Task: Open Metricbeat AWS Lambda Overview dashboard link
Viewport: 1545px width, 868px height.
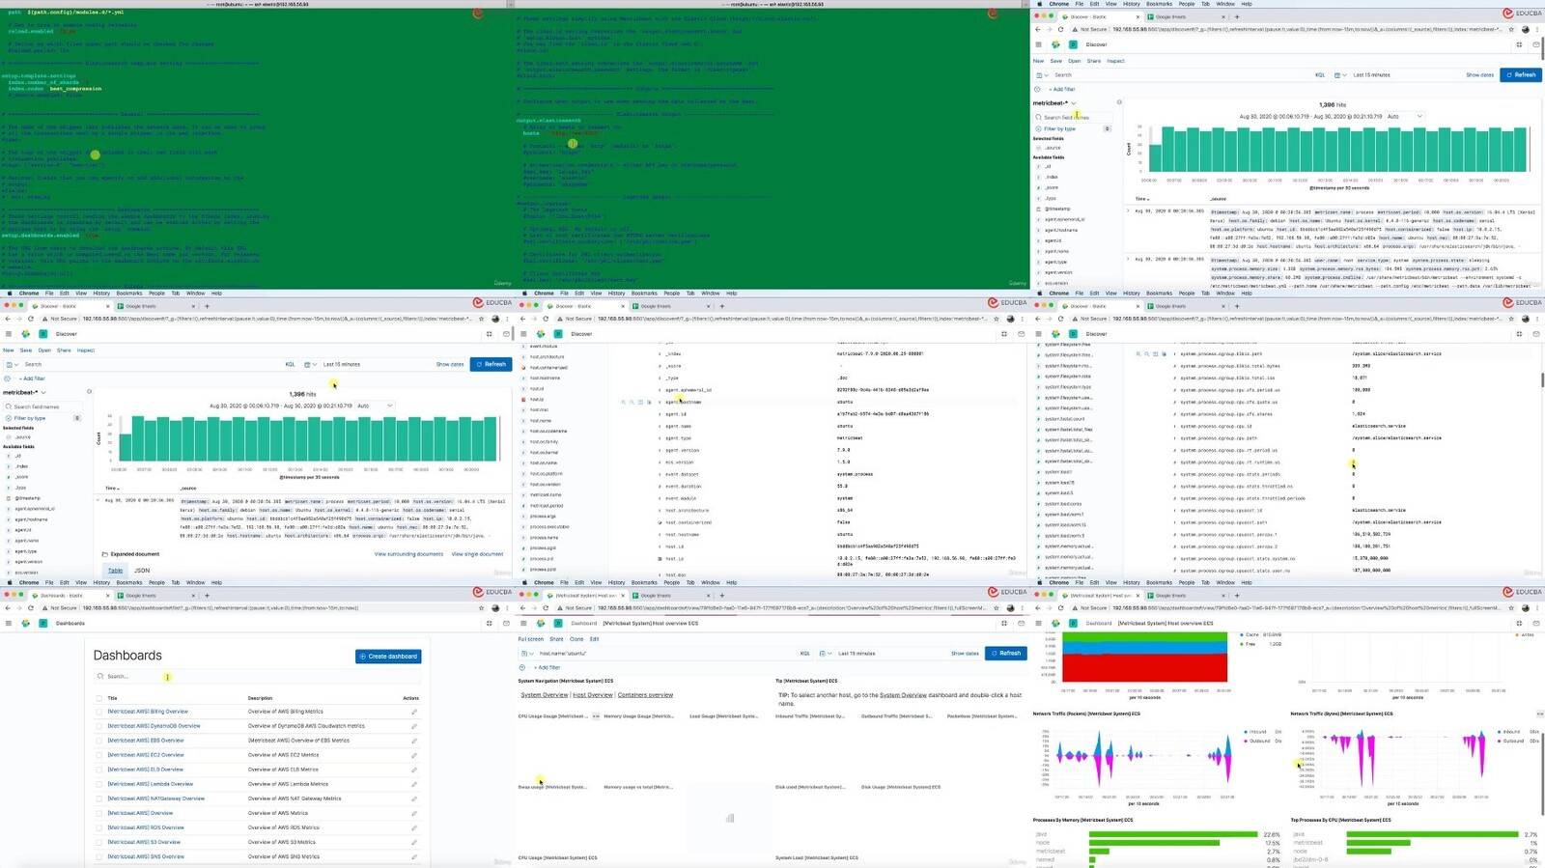Action: (x=151, y=784)
